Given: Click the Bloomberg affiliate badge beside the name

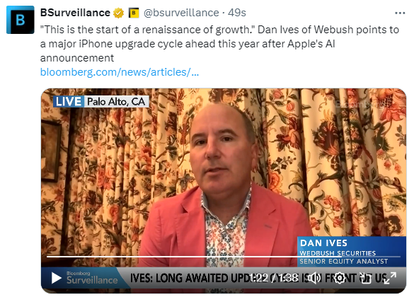Looking at the screenshot, I should coord(134,13).
